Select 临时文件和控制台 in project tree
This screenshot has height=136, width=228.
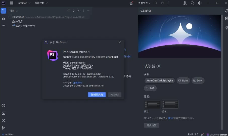coord(25,26)
